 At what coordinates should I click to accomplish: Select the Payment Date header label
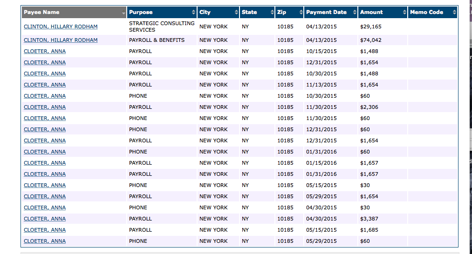326,12
